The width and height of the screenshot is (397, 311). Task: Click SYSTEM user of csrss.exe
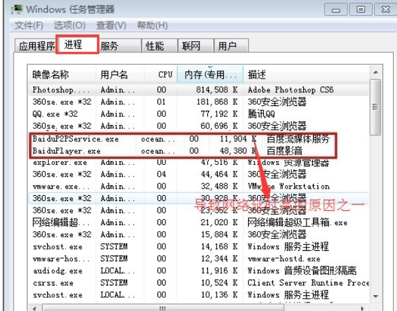[114, 282]
